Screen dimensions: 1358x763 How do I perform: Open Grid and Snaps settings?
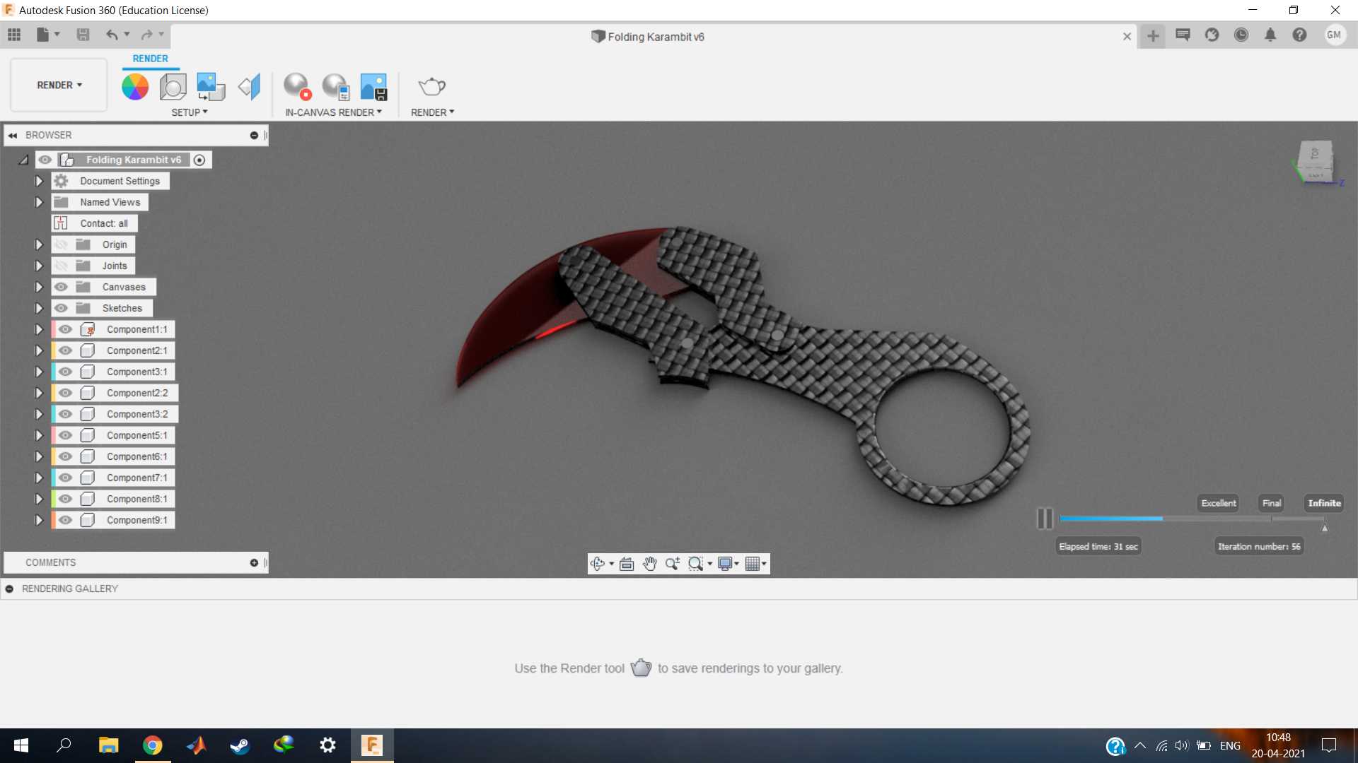[753, 564]
